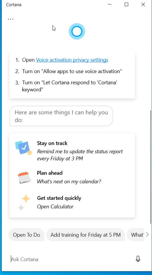
Task: Select the Stay on track heading
Action: point(52,143)
